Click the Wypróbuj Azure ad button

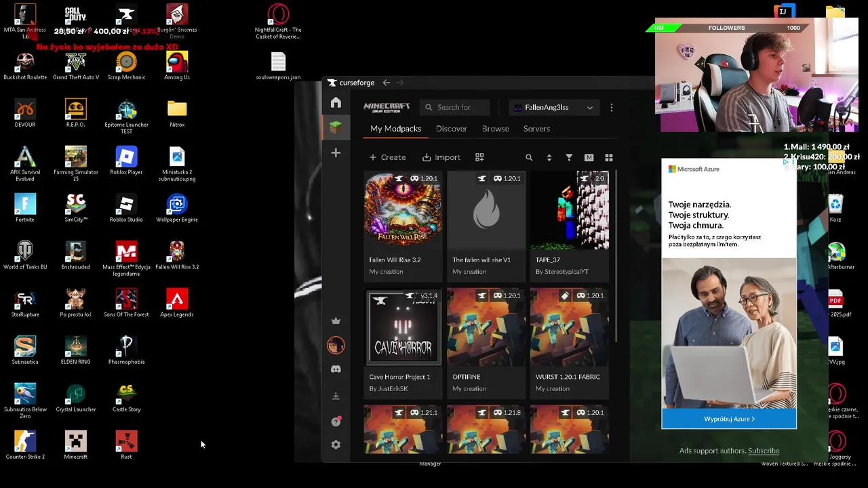point(729,419)
